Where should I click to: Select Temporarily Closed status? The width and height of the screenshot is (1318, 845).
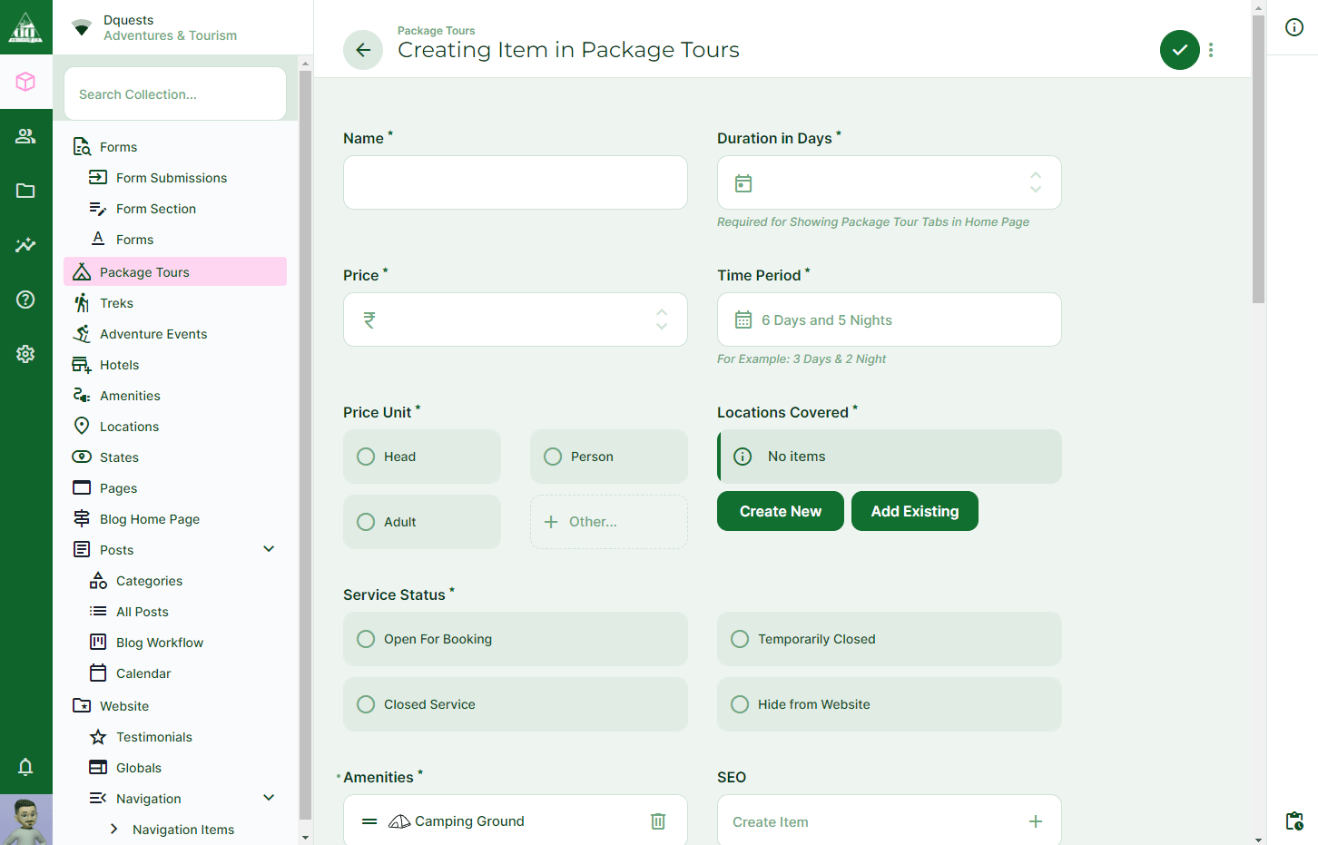tap(890, 639)
